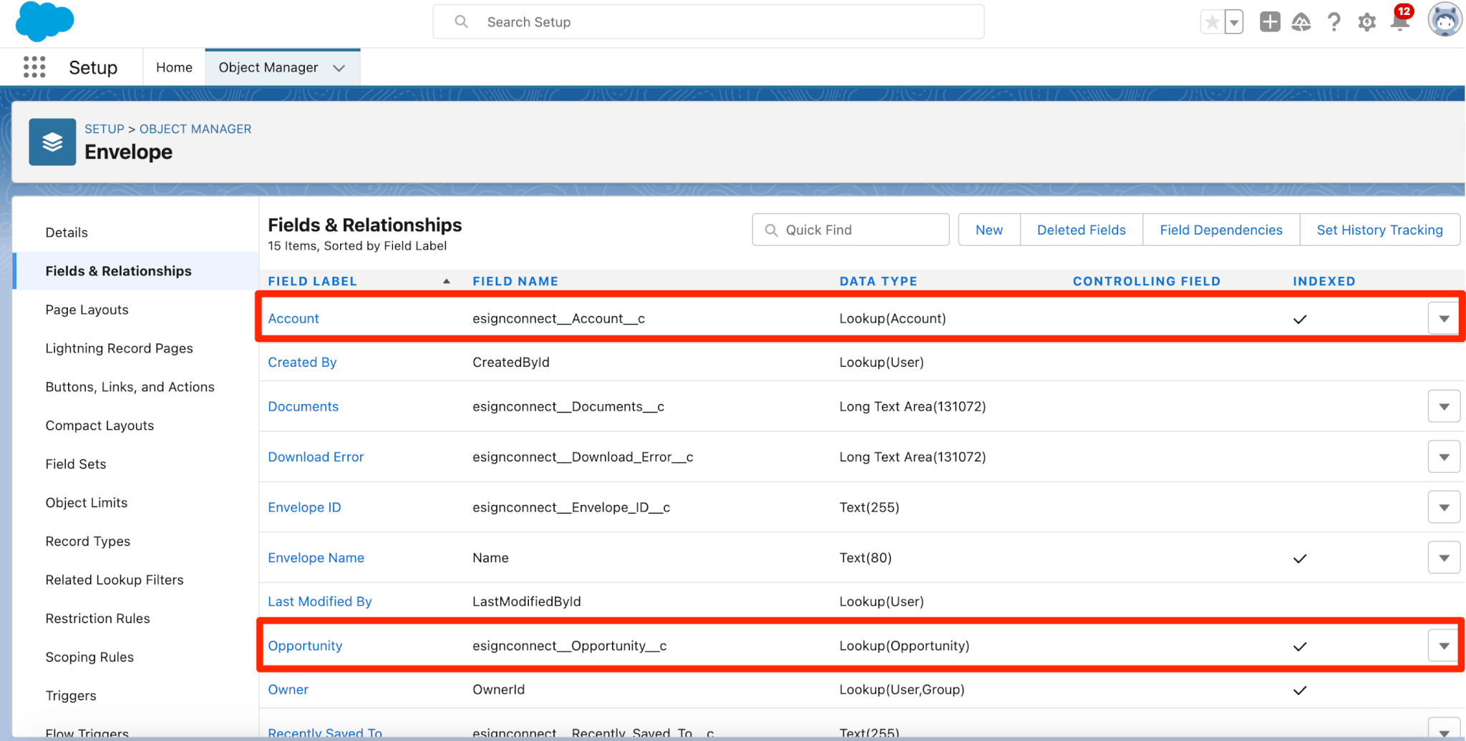Click the Envelope object layers icon
This screenshot has width=1466, height=741.
point(52,142)
